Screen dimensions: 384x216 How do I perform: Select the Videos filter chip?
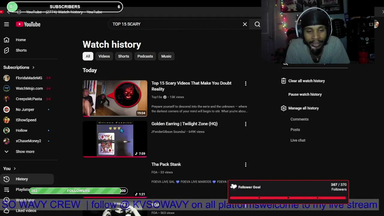tap(104, 56)
